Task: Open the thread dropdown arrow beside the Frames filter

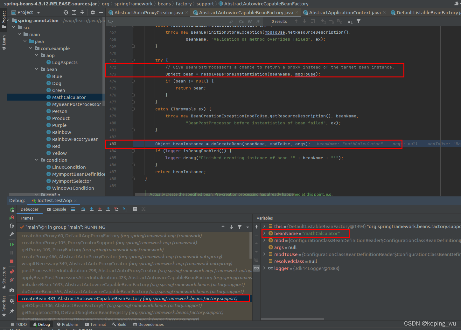Action: pyautogui.click(x=248, y=227)
